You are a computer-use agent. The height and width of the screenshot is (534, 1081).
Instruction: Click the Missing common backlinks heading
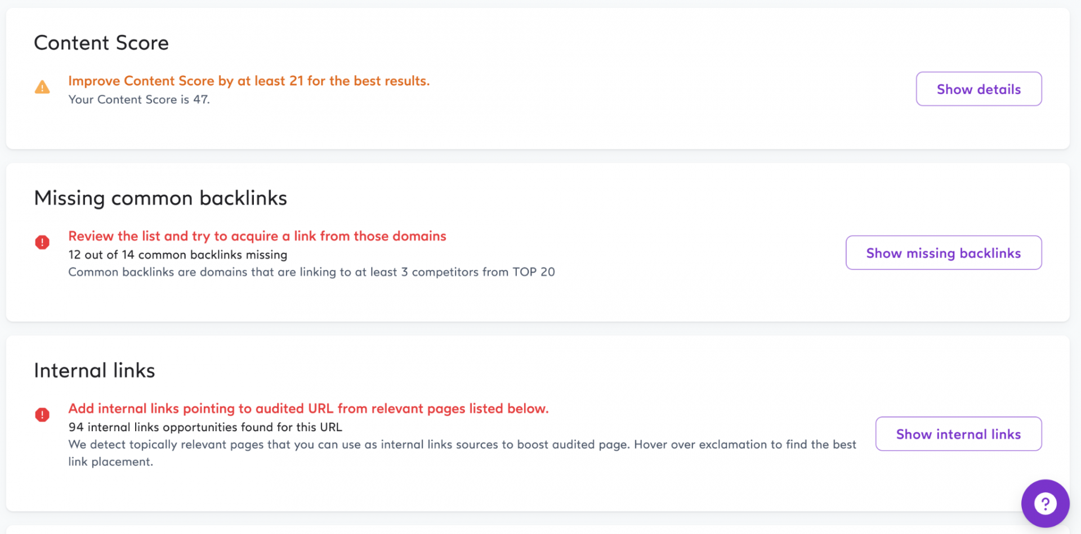(x=160, y=198)
